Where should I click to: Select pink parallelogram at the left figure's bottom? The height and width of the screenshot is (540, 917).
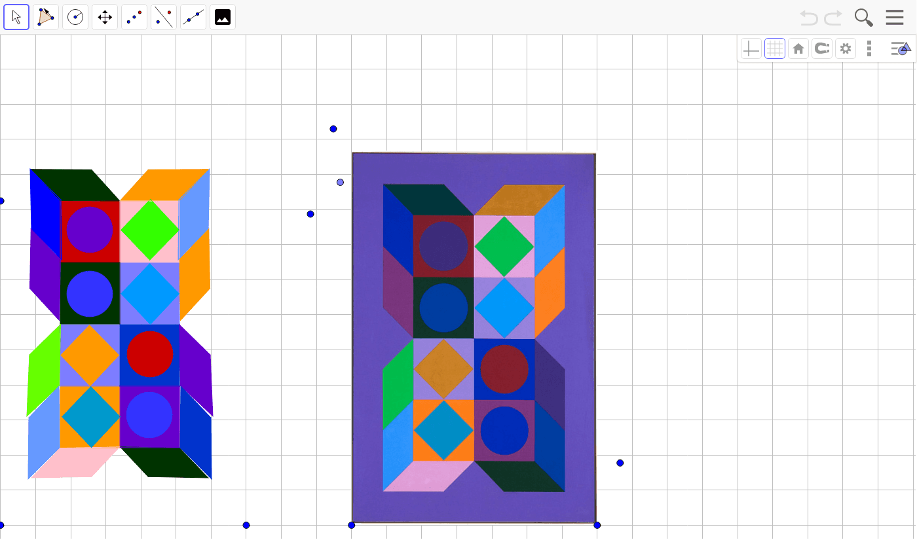click(x=75, y=463)
